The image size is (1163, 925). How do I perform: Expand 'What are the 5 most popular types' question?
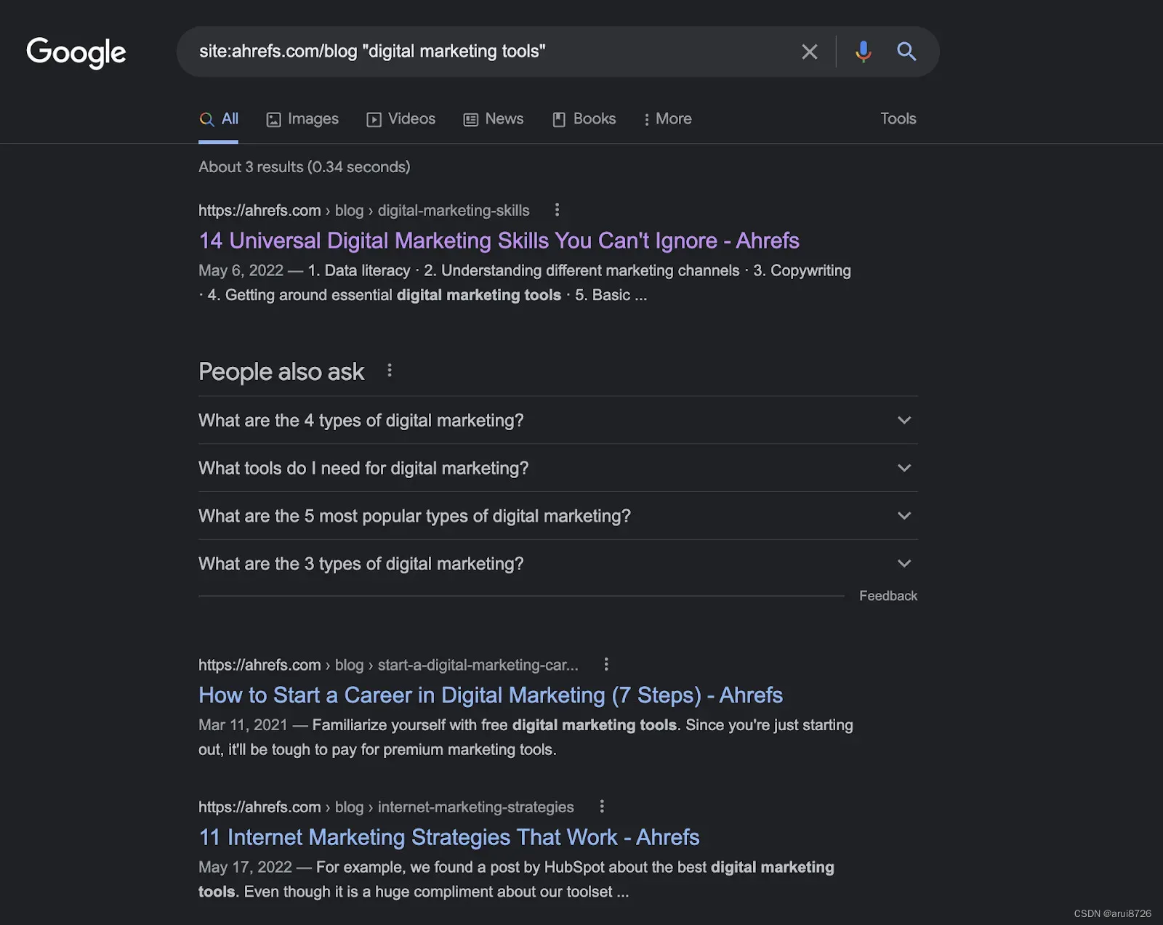[x=558, y=516]
